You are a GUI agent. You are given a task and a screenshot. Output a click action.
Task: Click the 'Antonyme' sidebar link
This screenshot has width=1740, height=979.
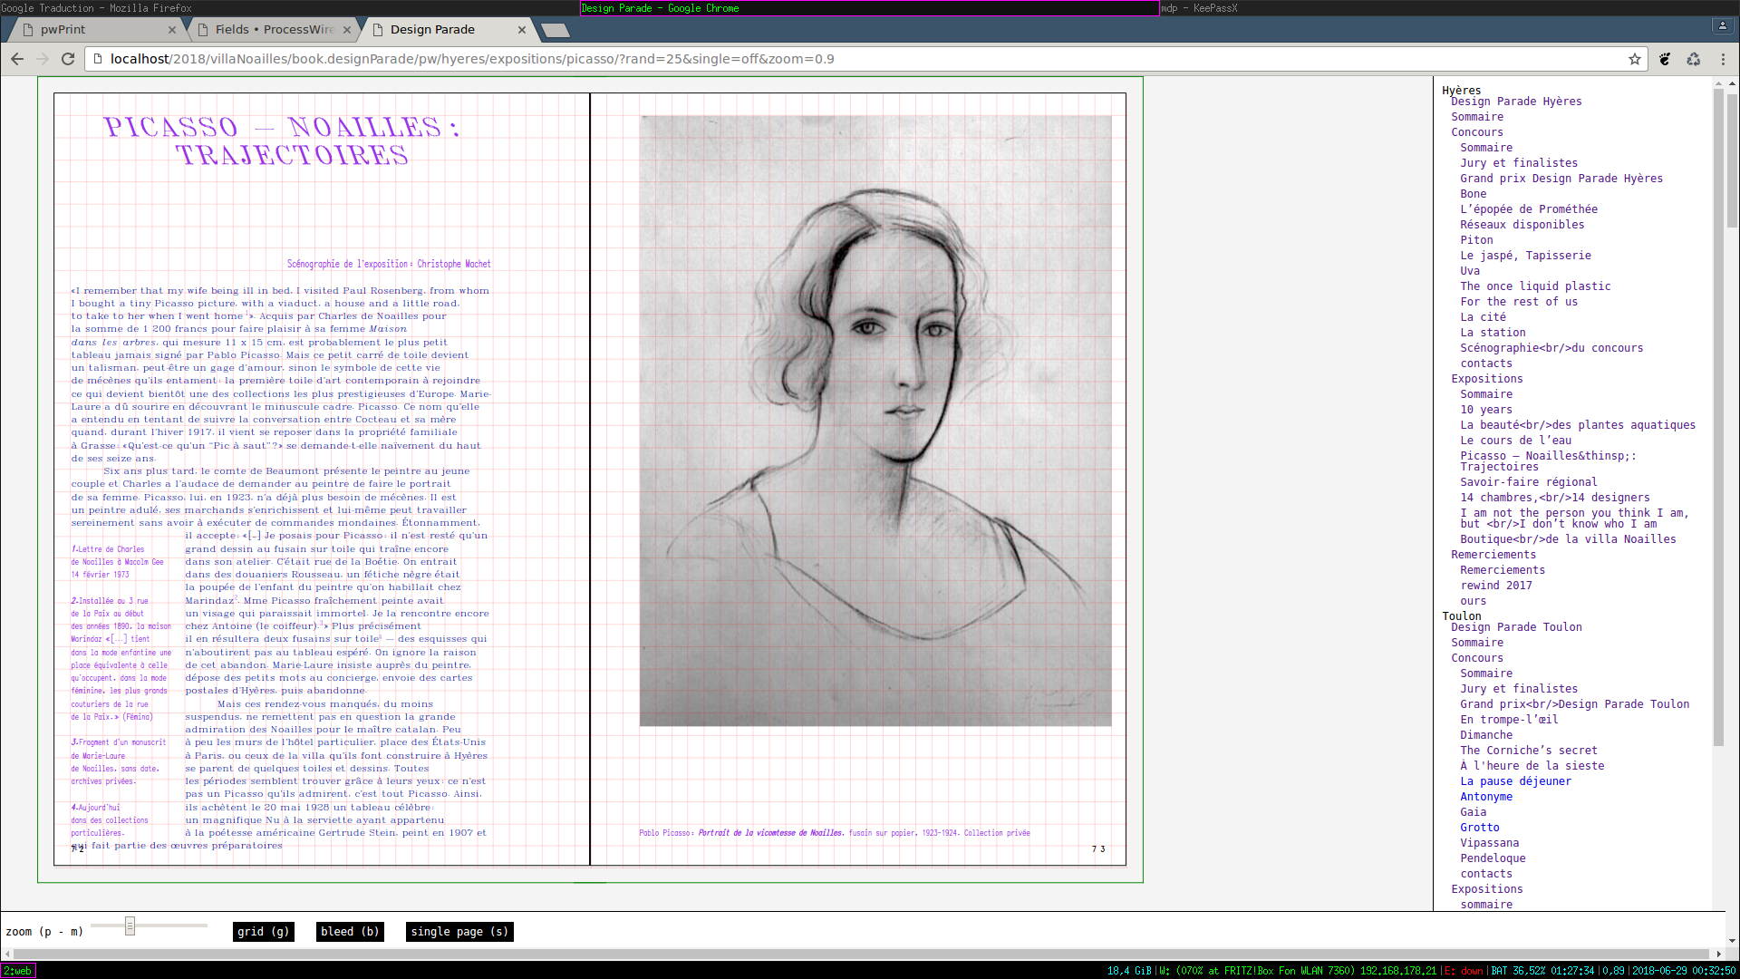(x=1485, y=797)
